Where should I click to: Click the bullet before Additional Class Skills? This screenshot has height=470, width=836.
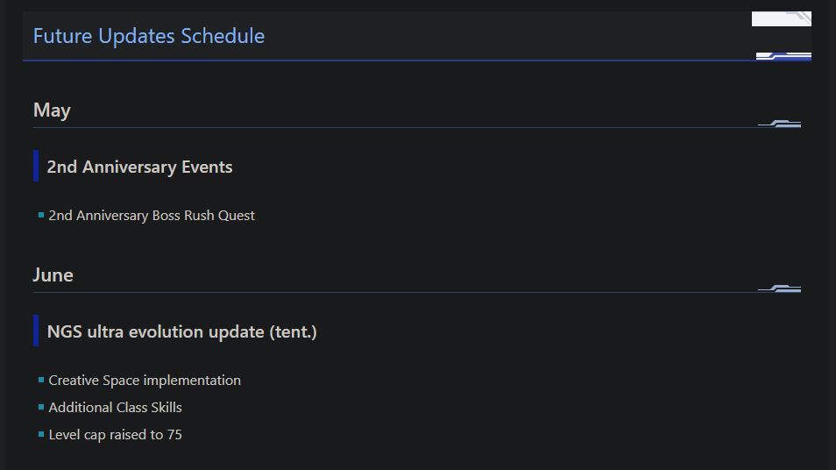tap(41, 407)
